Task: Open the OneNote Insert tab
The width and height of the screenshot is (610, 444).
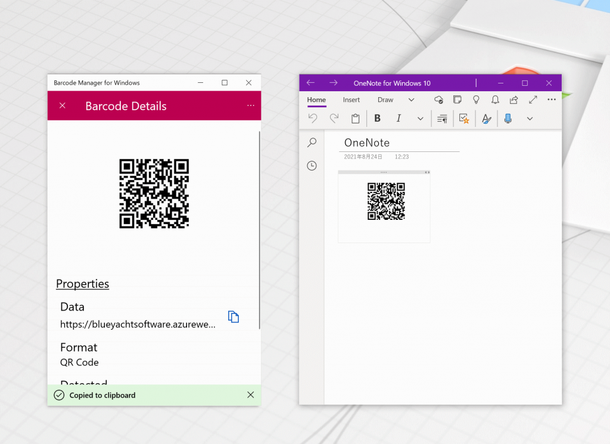Action: (351, 100)
